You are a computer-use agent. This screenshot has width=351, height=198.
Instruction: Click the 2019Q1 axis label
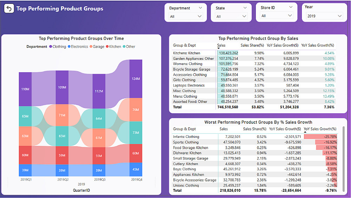26,179
